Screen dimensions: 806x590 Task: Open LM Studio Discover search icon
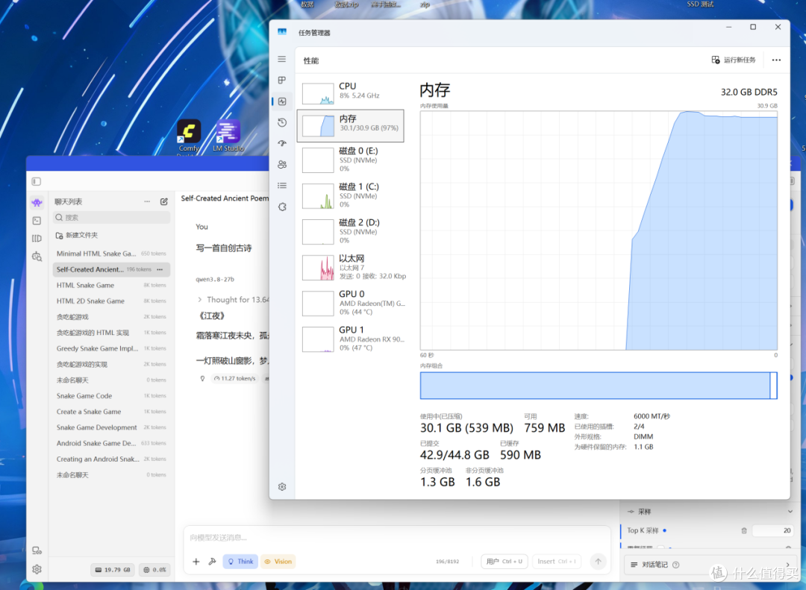(37, 257)
